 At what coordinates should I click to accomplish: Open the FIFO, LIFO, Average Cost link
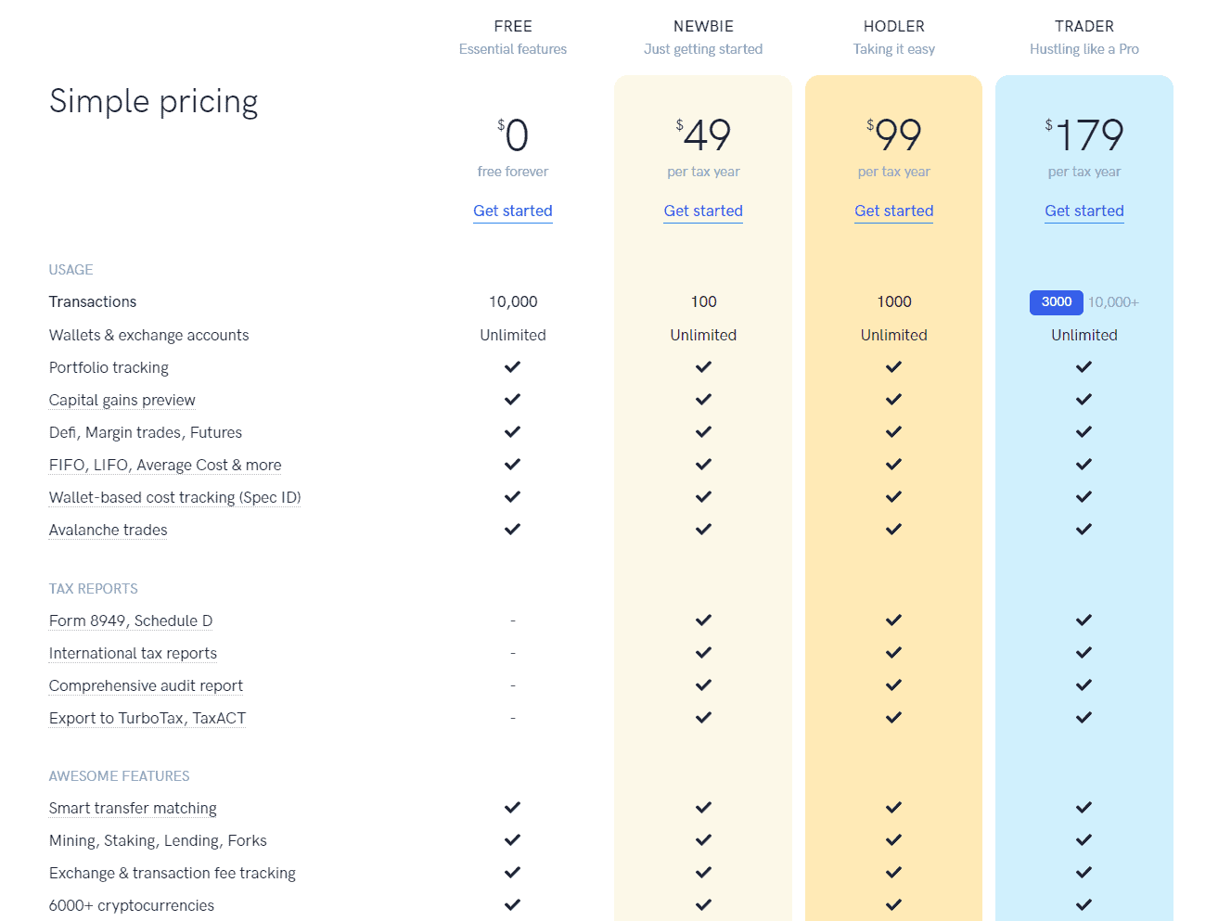pos(164,465)
